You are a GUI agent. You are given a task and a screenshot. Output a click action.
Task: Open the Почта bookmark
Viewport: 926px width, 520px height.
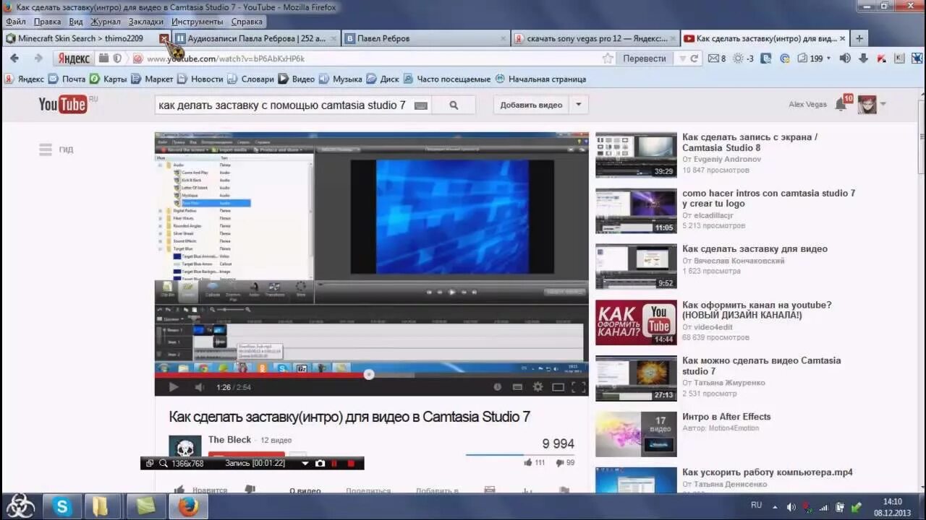[67, 79]
